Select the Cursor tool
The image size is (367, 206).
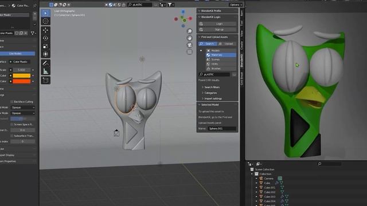46,21
